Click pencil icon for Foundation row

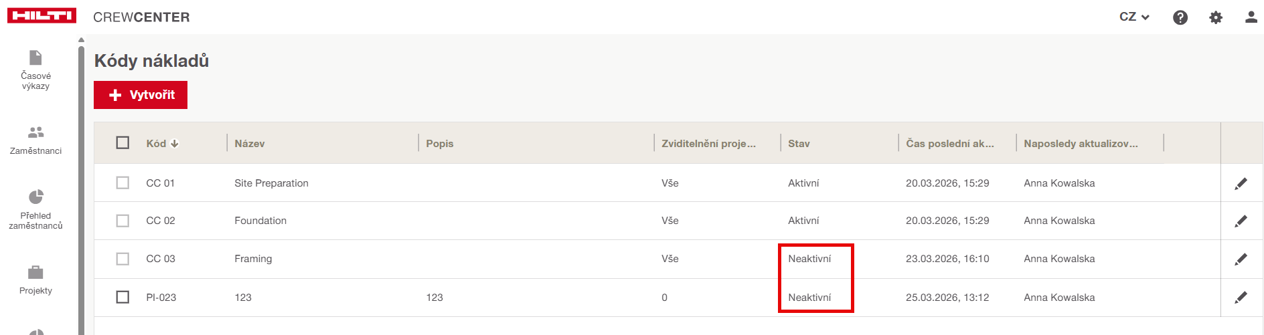pyautogui.click(x=1241, y=221)
